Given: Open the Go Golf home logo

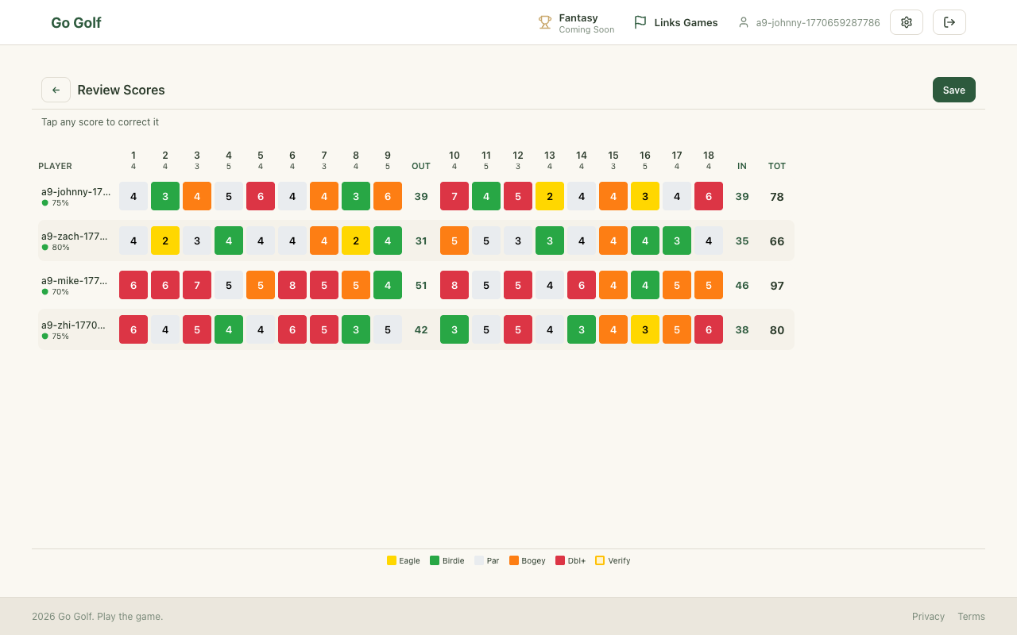Looking at the screenshot, I should click(75, 22).
